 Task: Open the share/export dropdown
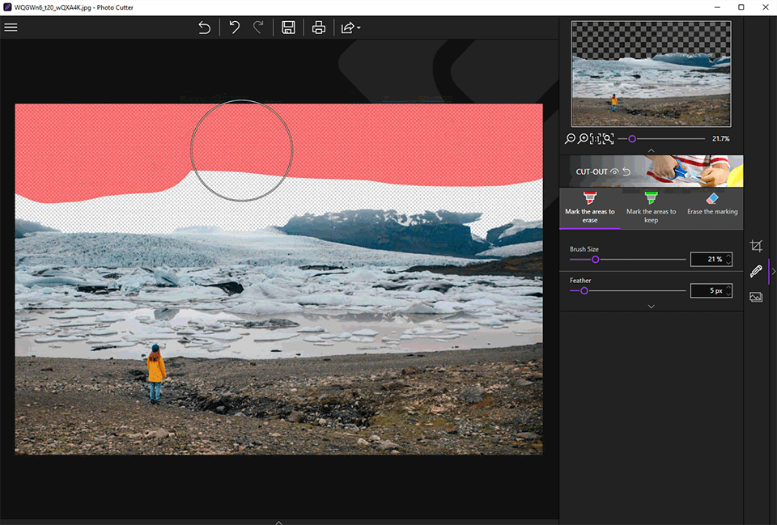click(350, 28)
